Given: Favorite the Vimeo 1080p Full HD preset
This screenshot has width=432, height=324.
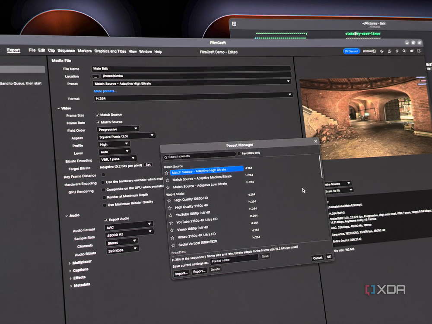Looking at the screenshot, I should 172,230.
